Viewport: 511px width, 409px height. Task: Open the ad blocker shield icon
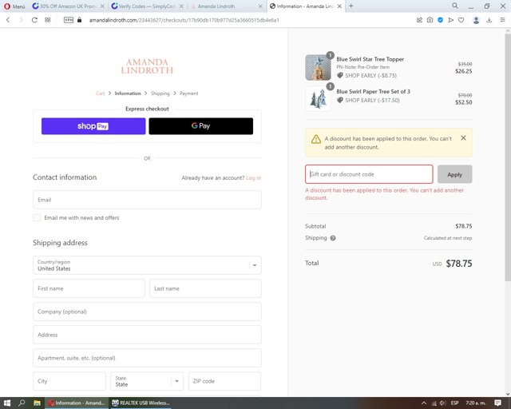pos(440,20)
